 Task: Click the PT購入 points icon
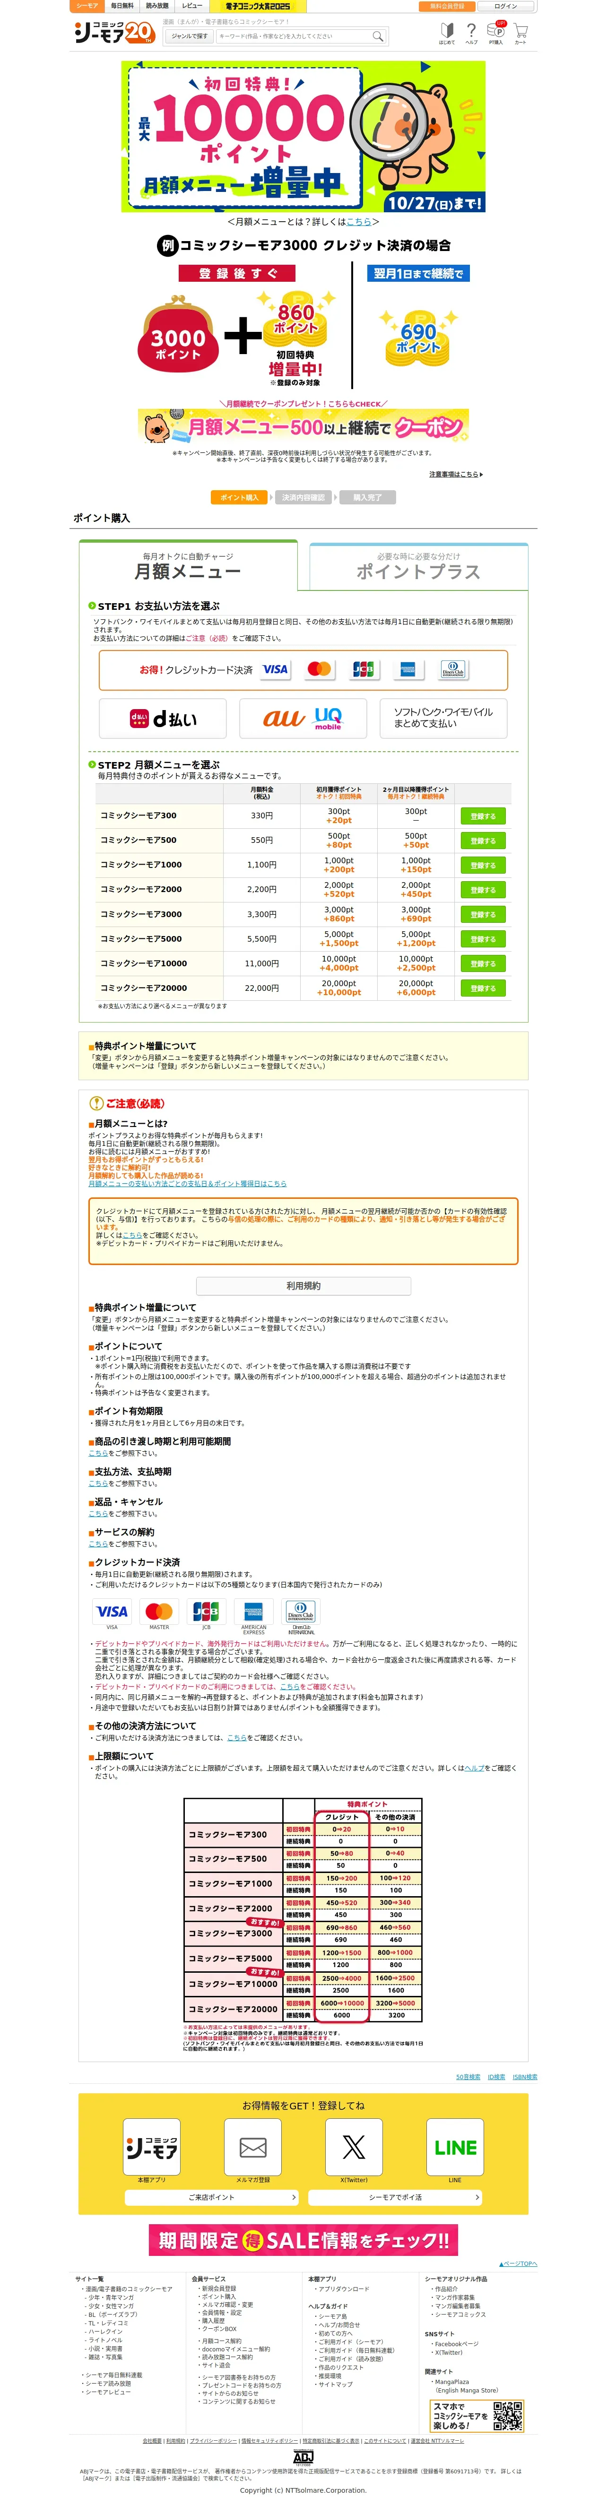coord(496,34)
